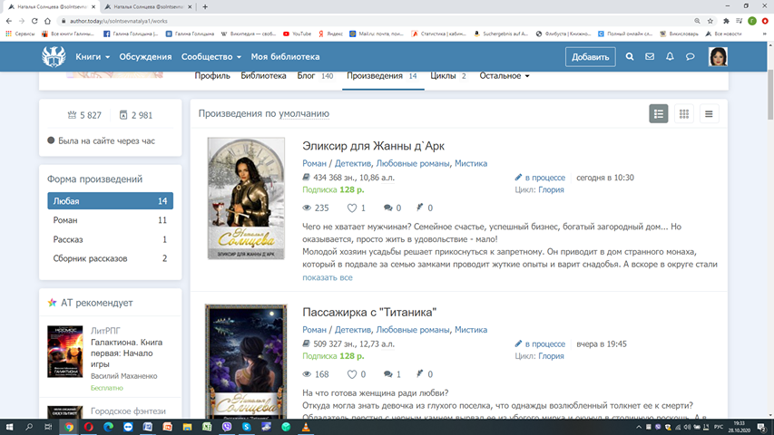Open notifications bell icon
Viewport: 774px width, 435px height.
pyautogui.click(x=670, y=57)
